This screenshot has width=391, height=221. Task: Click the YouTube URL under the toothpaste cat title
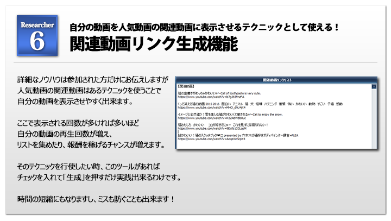coord(211,97)
